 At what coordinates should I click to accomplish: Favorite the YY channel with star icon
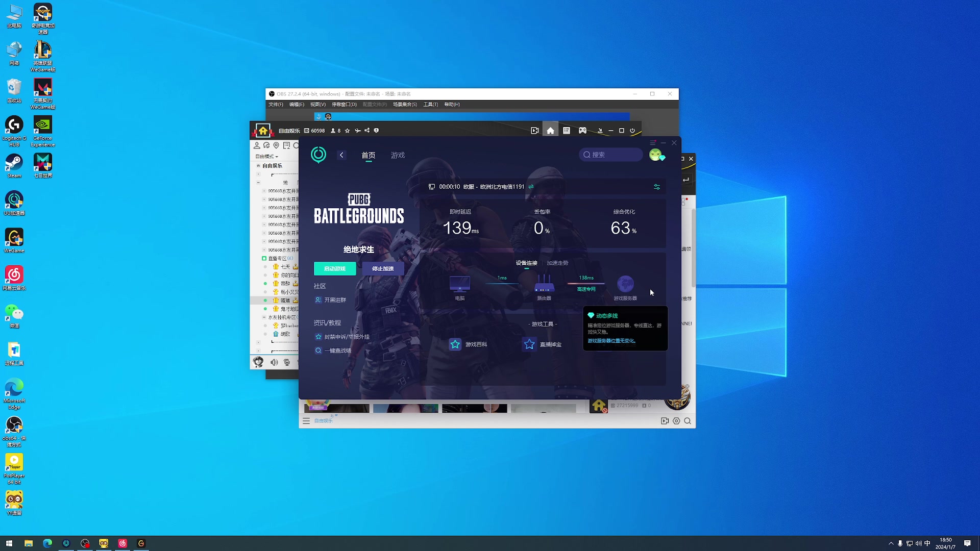tap(348, 131)
